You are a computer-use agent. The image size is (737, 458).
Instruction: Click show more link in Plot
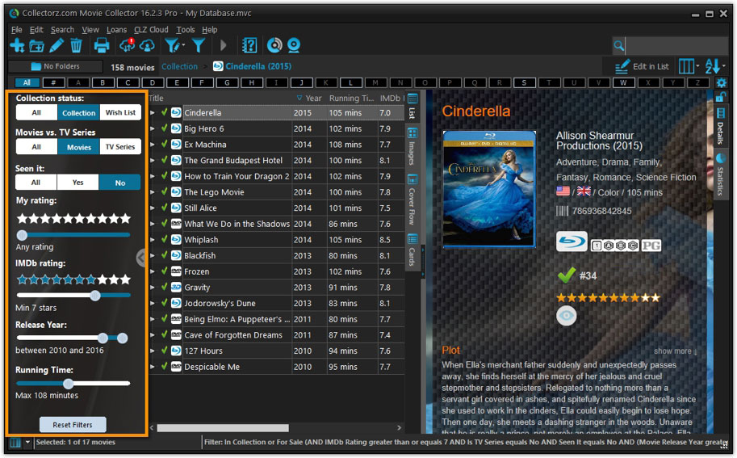tap(675, 351)
